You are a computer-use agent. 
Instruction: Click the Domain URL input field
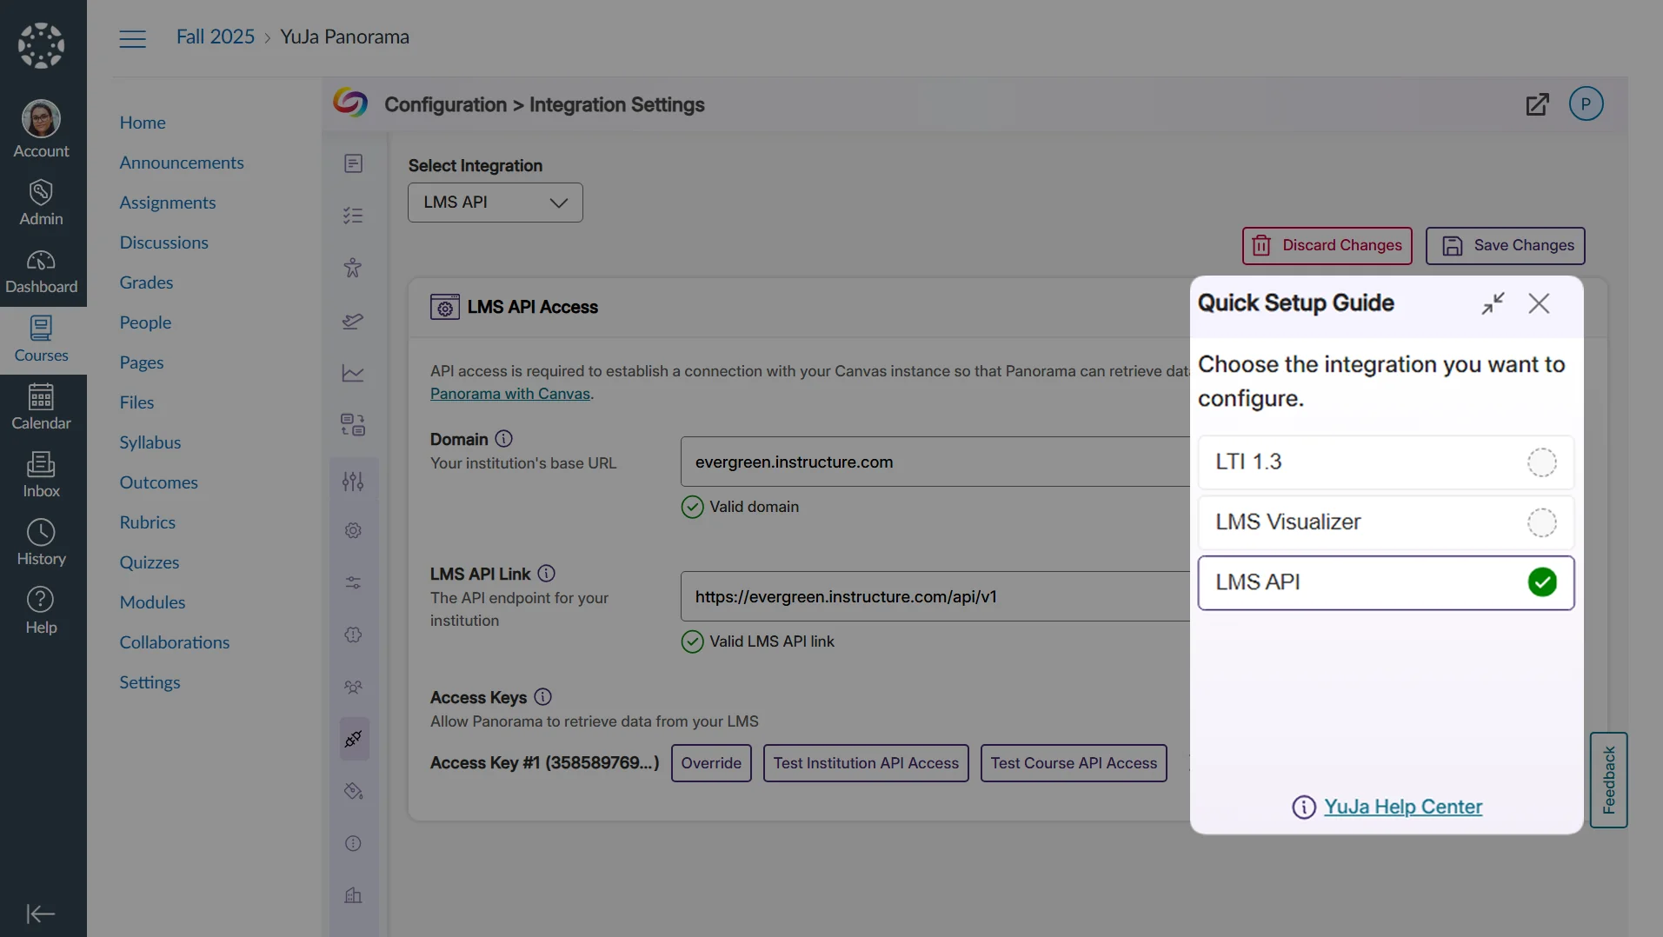[x=935, y=462]
